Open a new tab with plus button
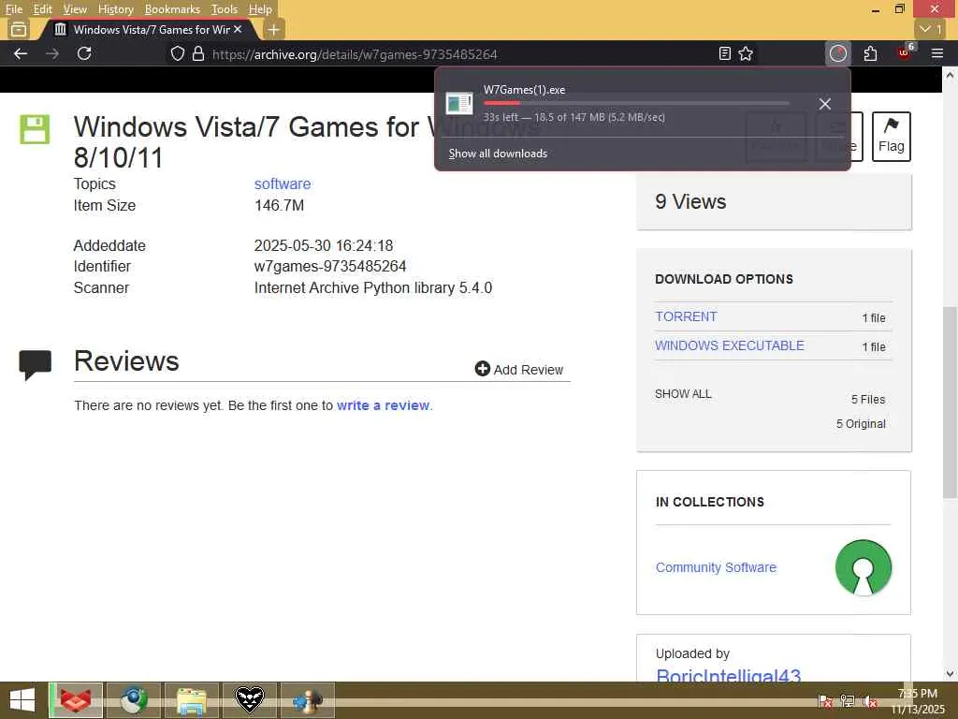Image resolution: width=958 pixels, height=719 pixels. point(274,29)
